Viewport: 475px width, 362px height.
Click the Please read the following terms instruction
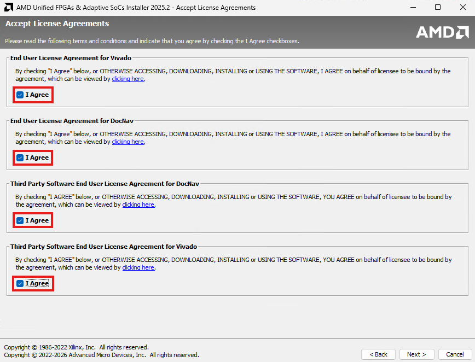(152, 41)
